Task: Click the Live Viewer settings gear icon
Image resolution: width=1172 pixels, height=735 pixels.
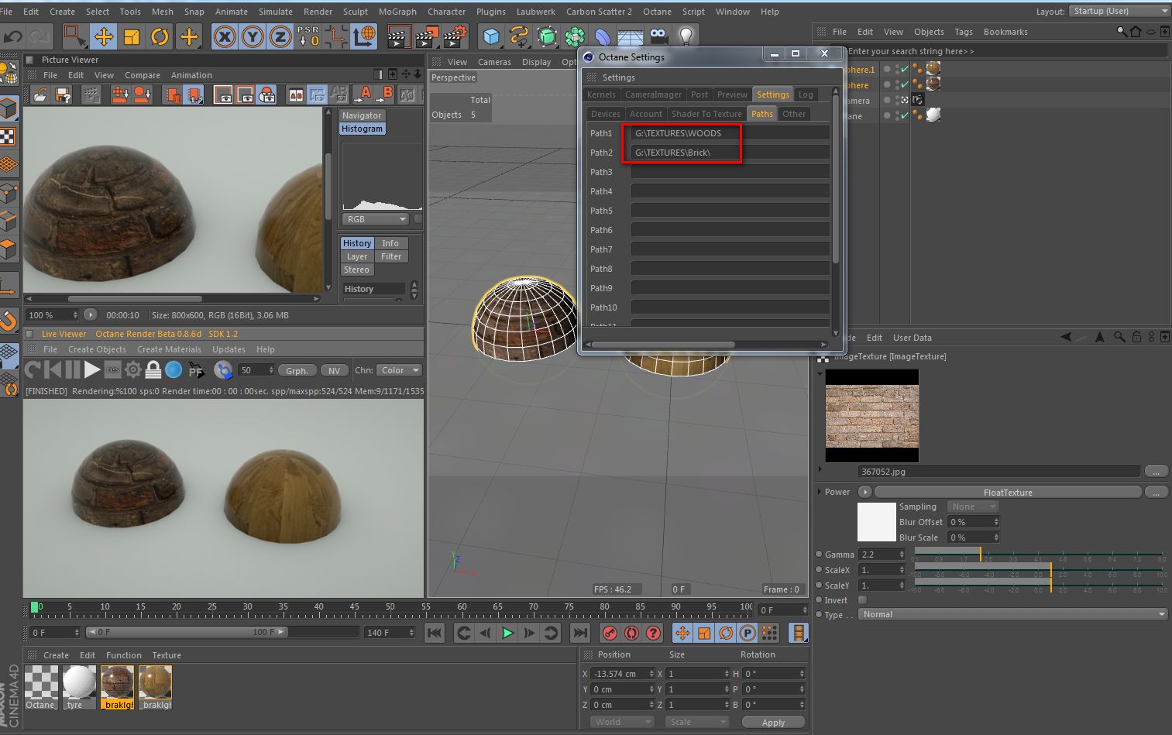Action: pyautogui.click(x=133, y=370)
